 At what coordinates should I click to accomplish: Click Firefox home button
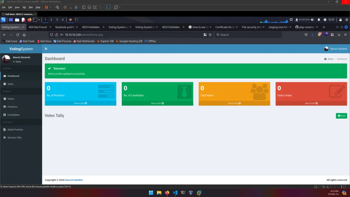(24, 35)
